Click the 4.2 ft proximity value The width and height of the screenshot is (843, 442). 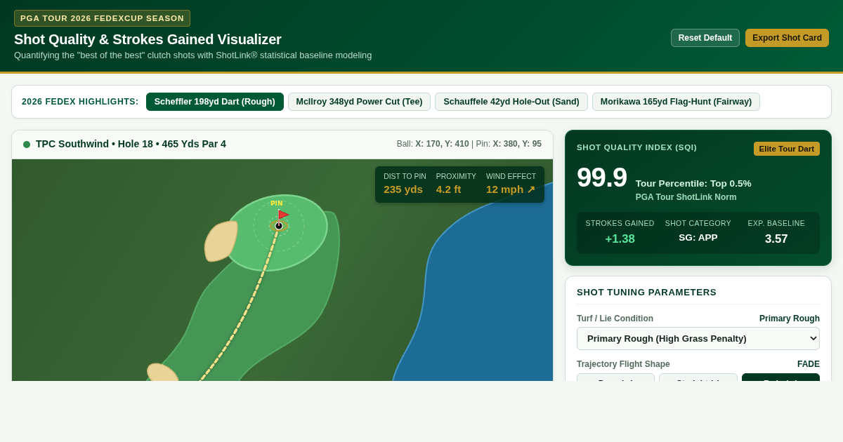[x=448, y=189]
